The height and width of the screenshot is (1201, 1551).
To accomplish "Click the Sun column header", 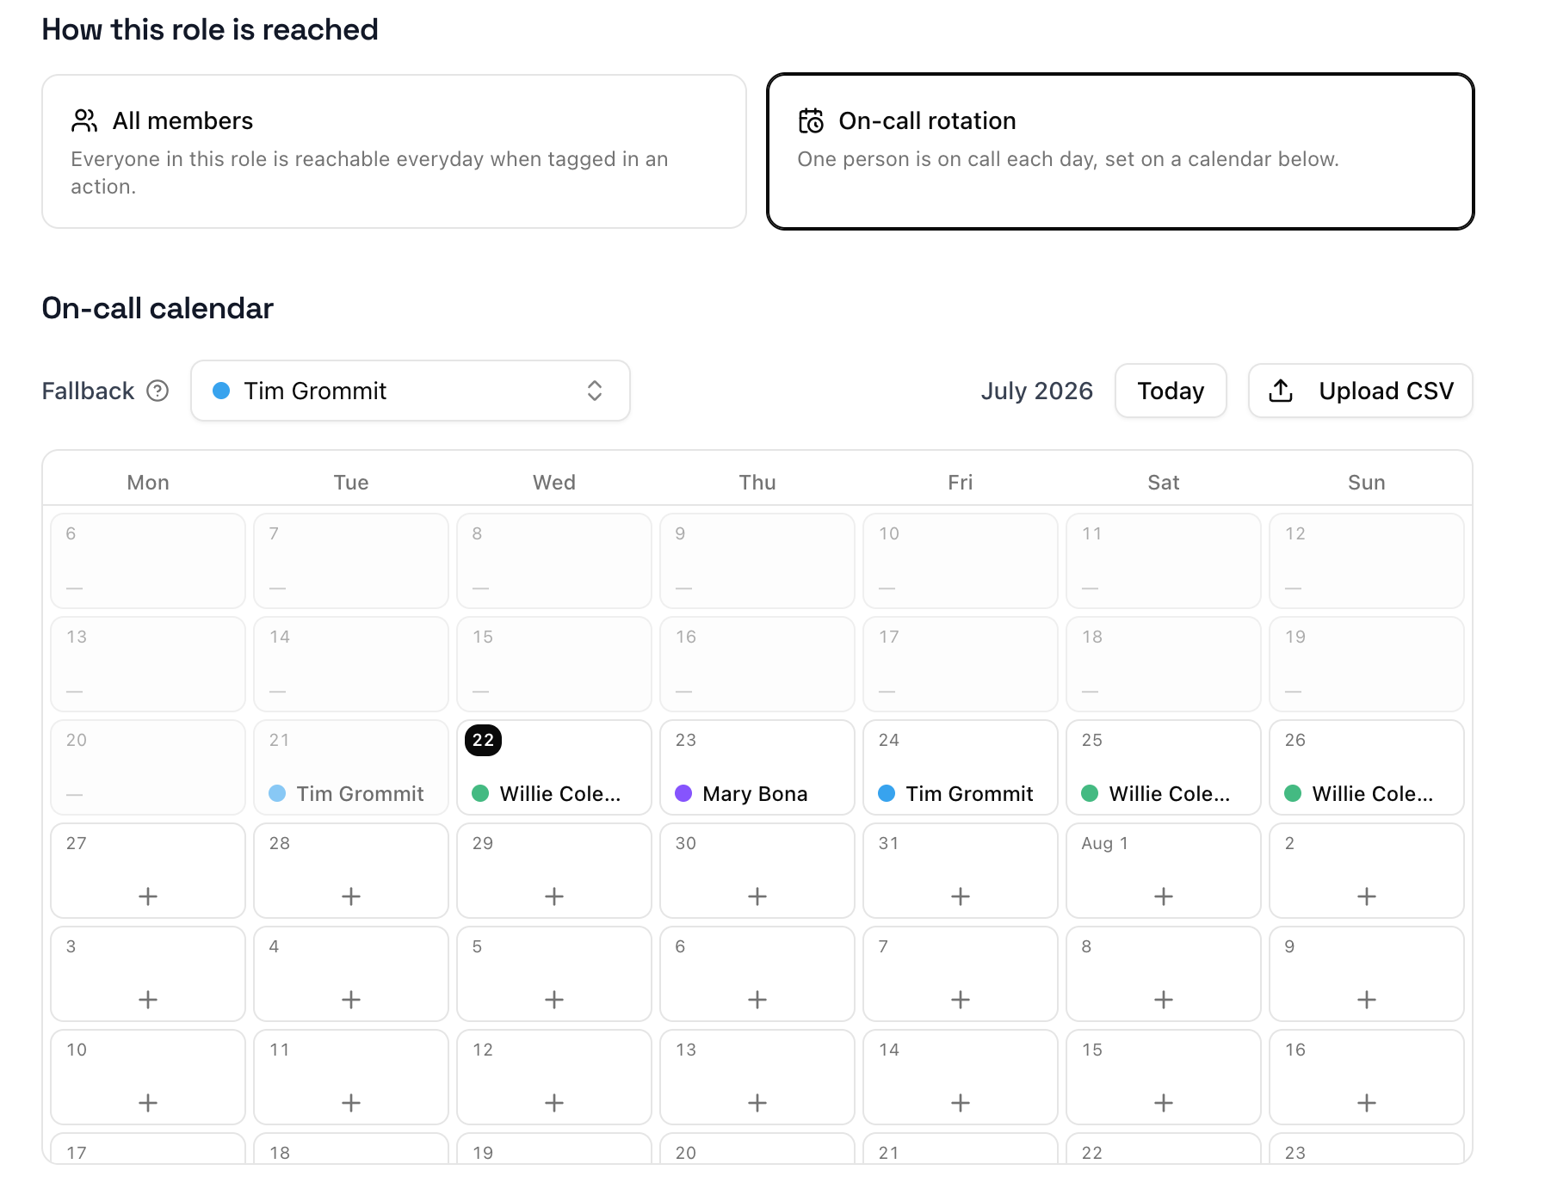I will coord(1367,483).
